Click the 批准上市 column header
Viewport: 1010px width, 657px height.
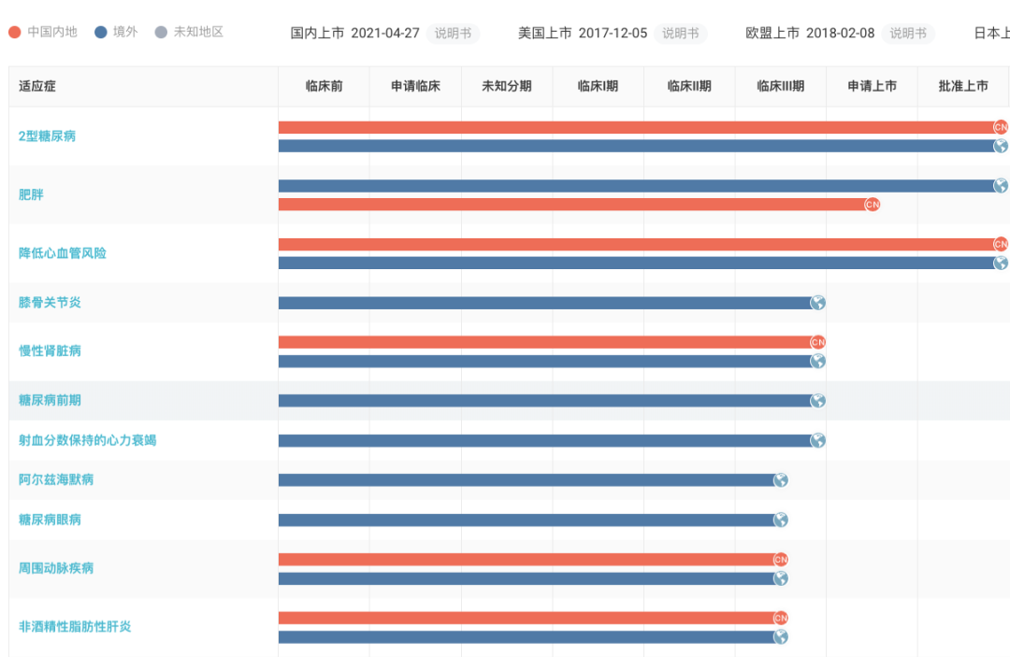pyautogui.click(x=963, y=86)
